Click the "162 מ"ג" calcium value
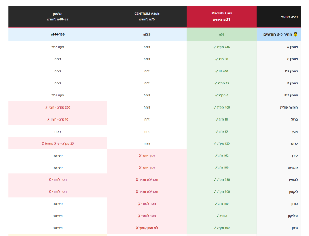Viewport: 309px width, 236px height. [222, 156]
